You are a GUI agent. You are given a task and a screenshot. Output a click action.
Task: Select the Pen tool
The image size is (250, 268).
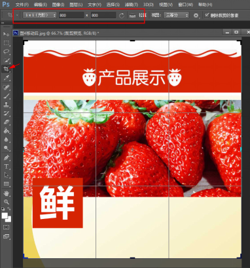click(6, 158)
